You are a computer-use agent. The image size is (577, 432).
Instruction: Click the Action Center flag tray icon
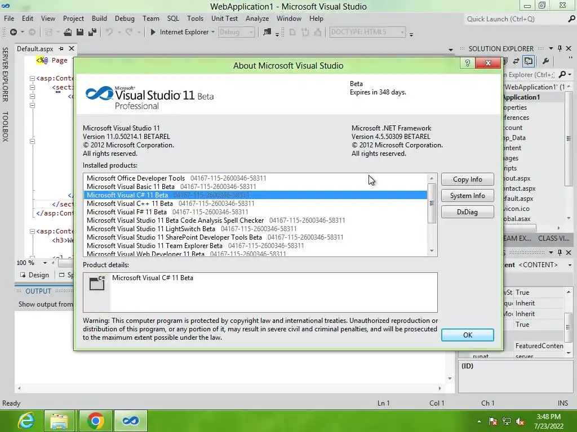(492, 421)
